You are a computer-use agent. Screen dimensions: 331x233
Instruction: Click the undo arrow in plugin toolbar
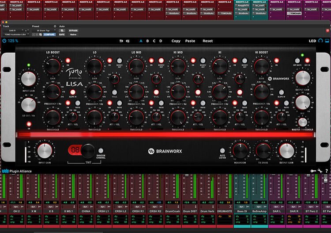(121, 41)
